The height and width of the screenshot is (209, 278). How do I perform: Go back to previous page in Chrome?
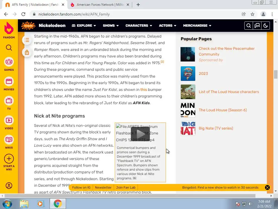tap(6, 14)
